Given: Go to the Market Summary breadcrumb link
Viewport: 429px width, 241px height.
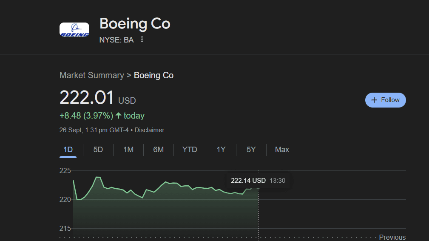Looking at the screenshot, I should coord(91,75).
